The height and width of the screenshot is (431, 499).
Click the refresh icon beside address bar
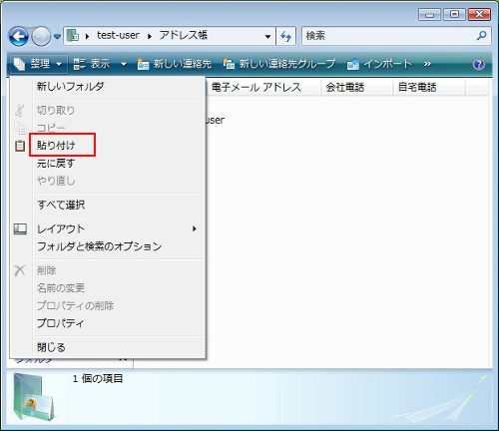point(285,36)
